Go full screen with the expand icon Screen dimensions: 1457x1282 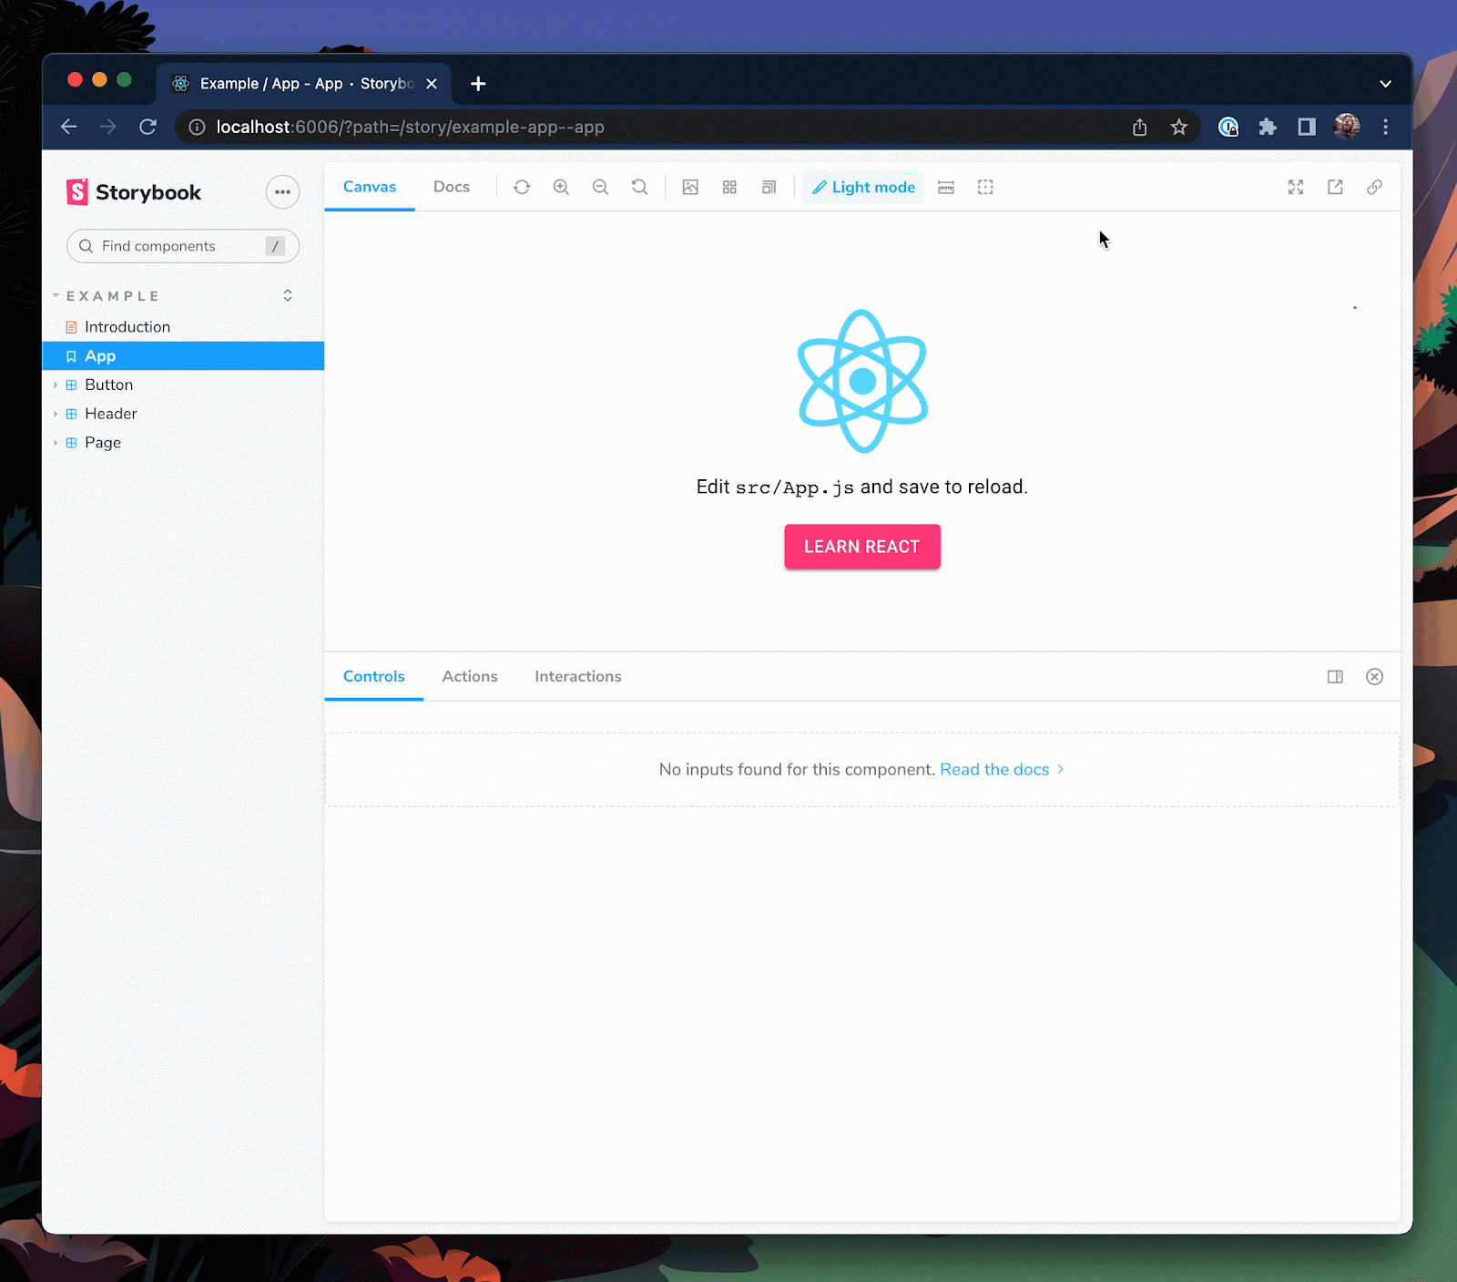[1296, 188]
